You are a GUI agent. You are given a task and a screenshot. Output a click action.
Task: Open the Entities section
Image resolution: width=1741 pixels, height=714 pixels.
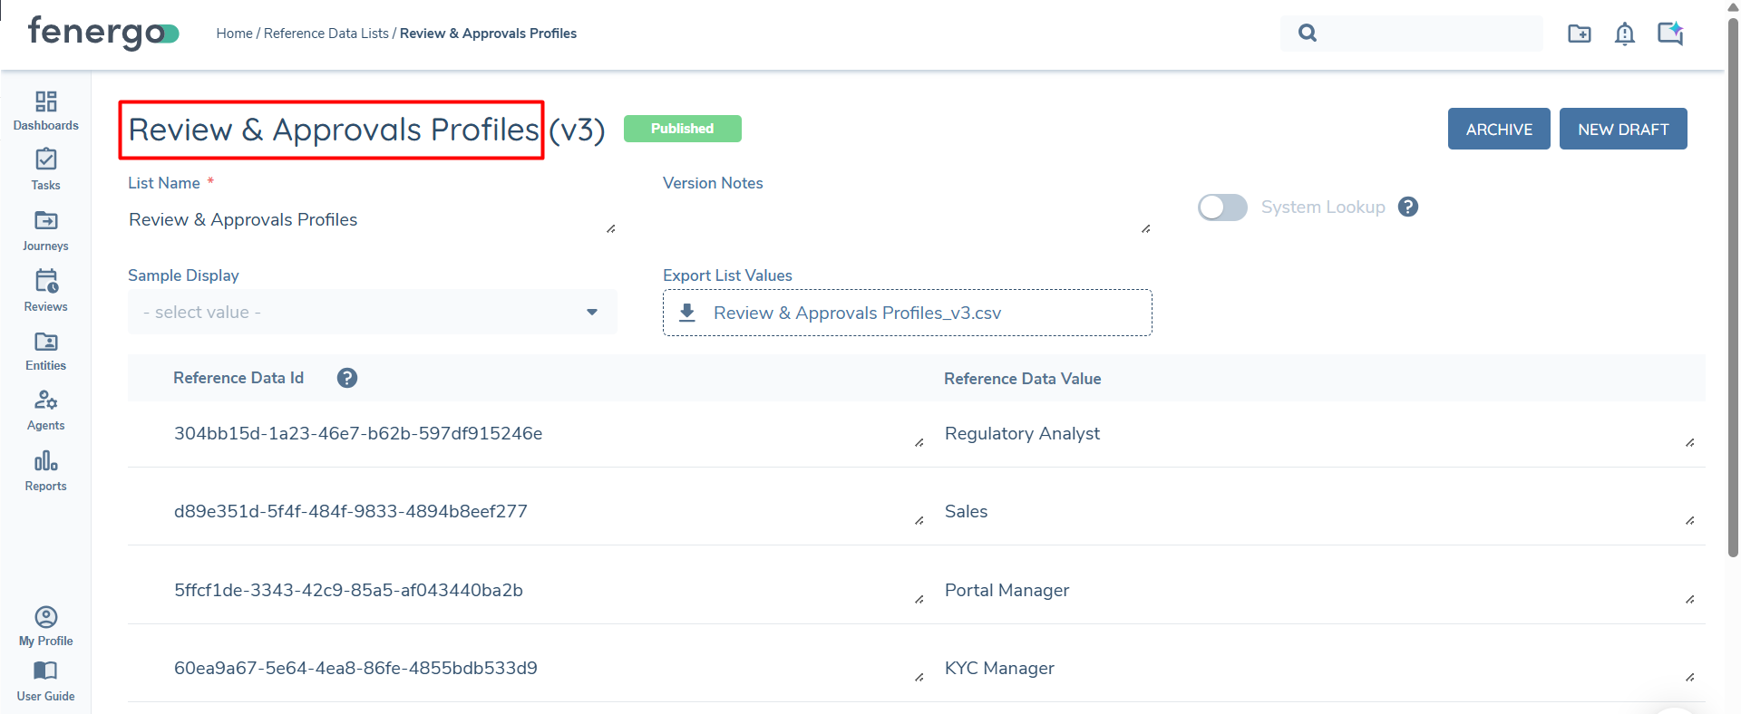point(45,350)
